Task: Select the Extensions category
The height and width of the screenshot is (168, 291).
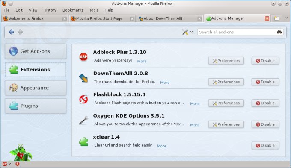Action: 36,70
